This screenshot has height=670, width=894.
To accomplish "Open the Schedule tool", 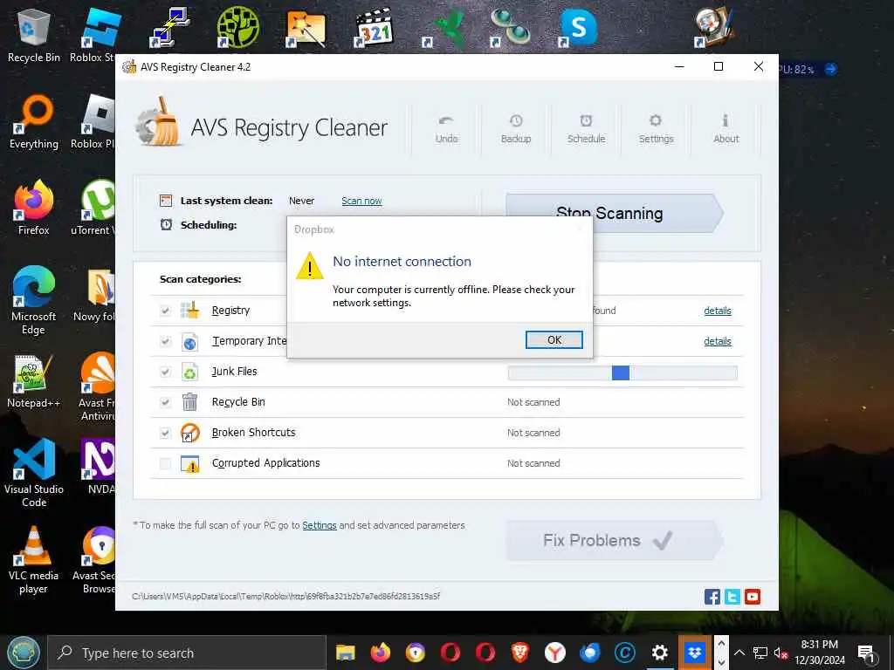I will (586, 129).
